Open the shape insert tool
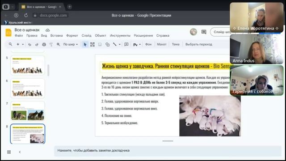Screen dimensions: 286x161 click(107, 44)
